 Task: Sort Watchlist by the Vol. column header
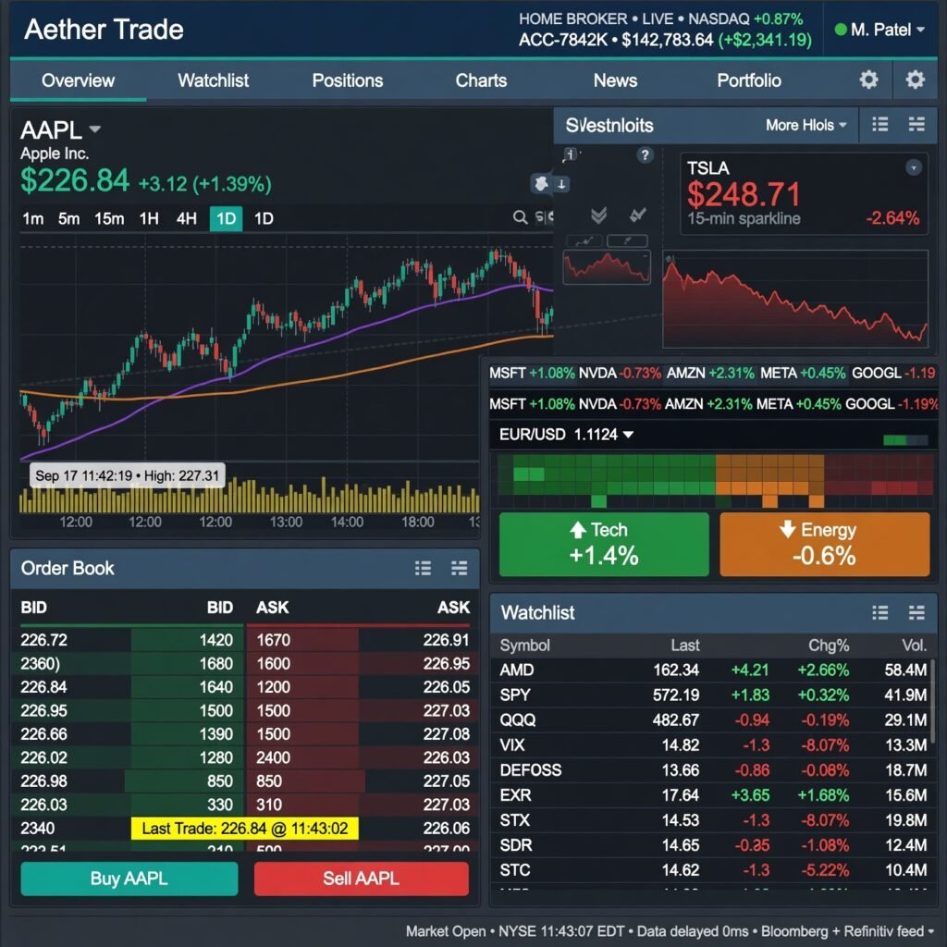click(x=914, y=645)
